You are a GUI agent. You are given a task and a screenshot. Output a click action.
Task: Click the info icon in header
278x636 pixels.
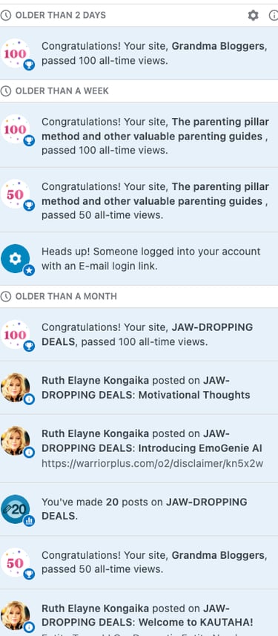coord(274,16)
